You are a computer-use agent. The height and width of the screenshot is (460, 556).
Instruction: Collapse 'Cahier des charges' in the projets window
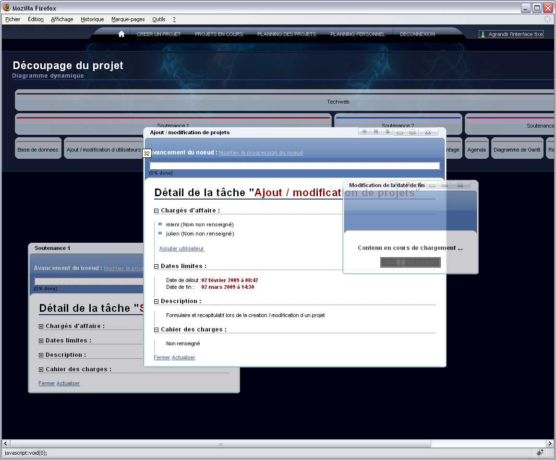point(157,330)
